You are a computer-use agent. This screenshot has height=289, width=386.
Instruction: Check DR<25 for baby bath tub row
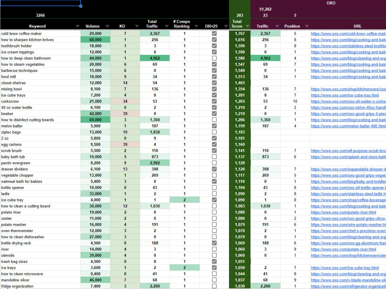coord(214,157)
